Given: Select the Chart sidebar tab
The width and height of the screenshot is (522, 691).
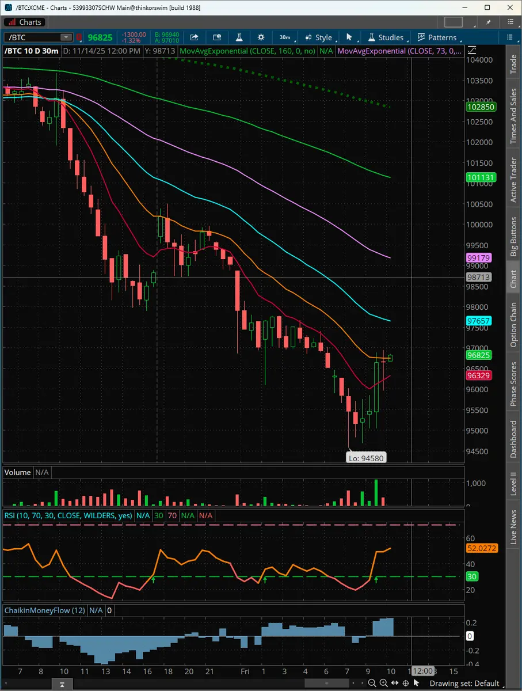Looking at the screenshot, I should (513, 279).
